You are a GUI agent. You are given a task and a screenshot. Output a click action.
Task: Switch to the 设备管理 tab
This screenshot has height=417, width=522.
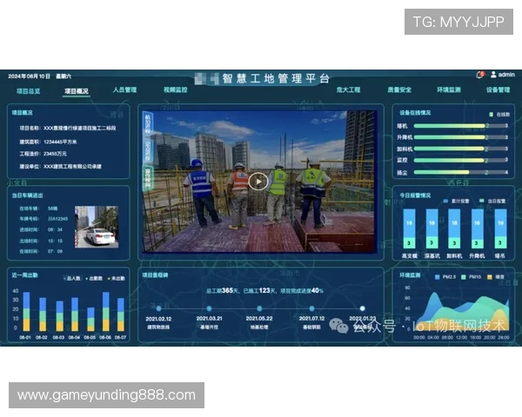click(498, 90)
